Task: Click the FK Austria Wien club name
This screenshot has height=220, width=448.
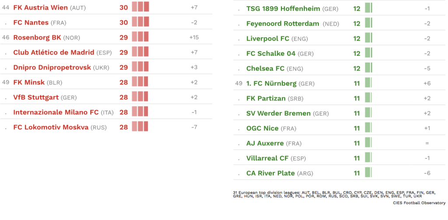Action: 41,7
